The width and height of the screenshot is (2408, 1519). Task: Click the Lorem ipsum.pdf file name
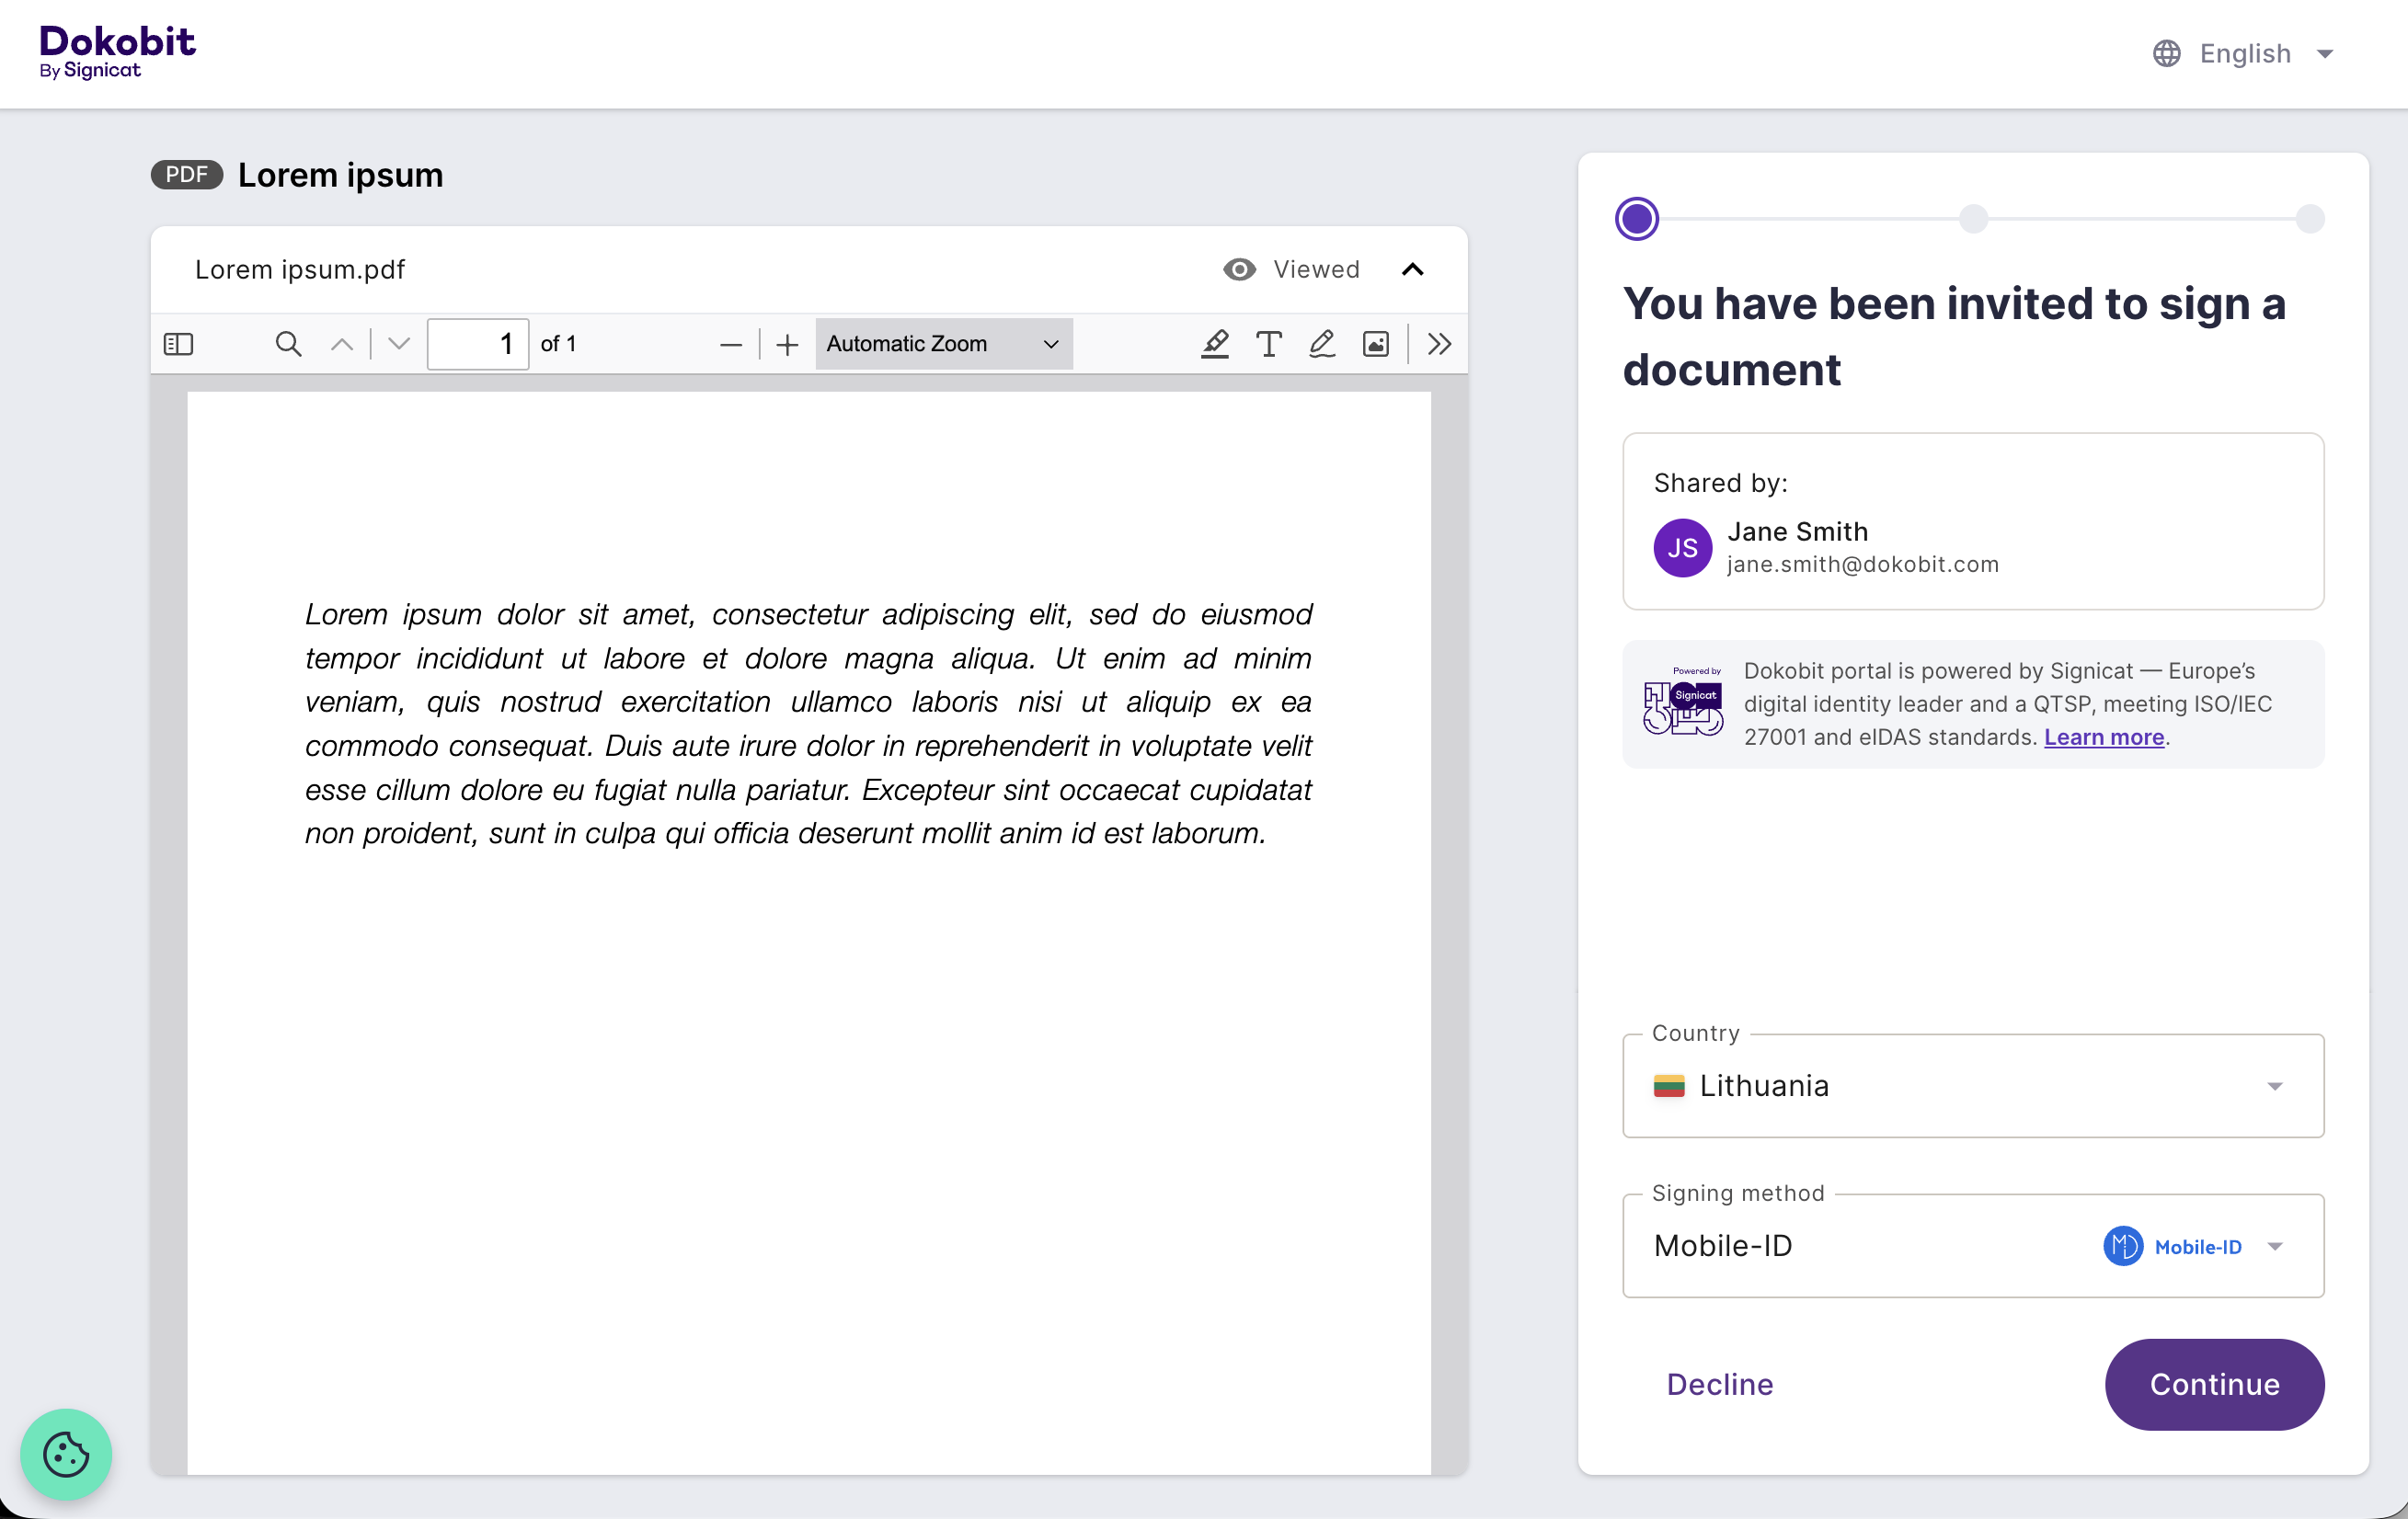300,270
